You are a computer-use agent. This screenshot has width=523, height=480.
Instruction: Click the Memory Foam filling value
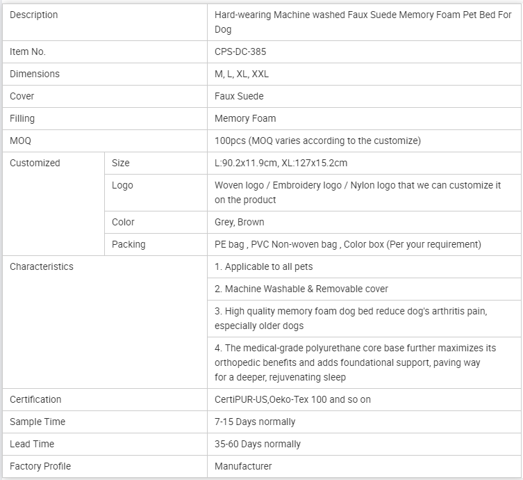245,118
